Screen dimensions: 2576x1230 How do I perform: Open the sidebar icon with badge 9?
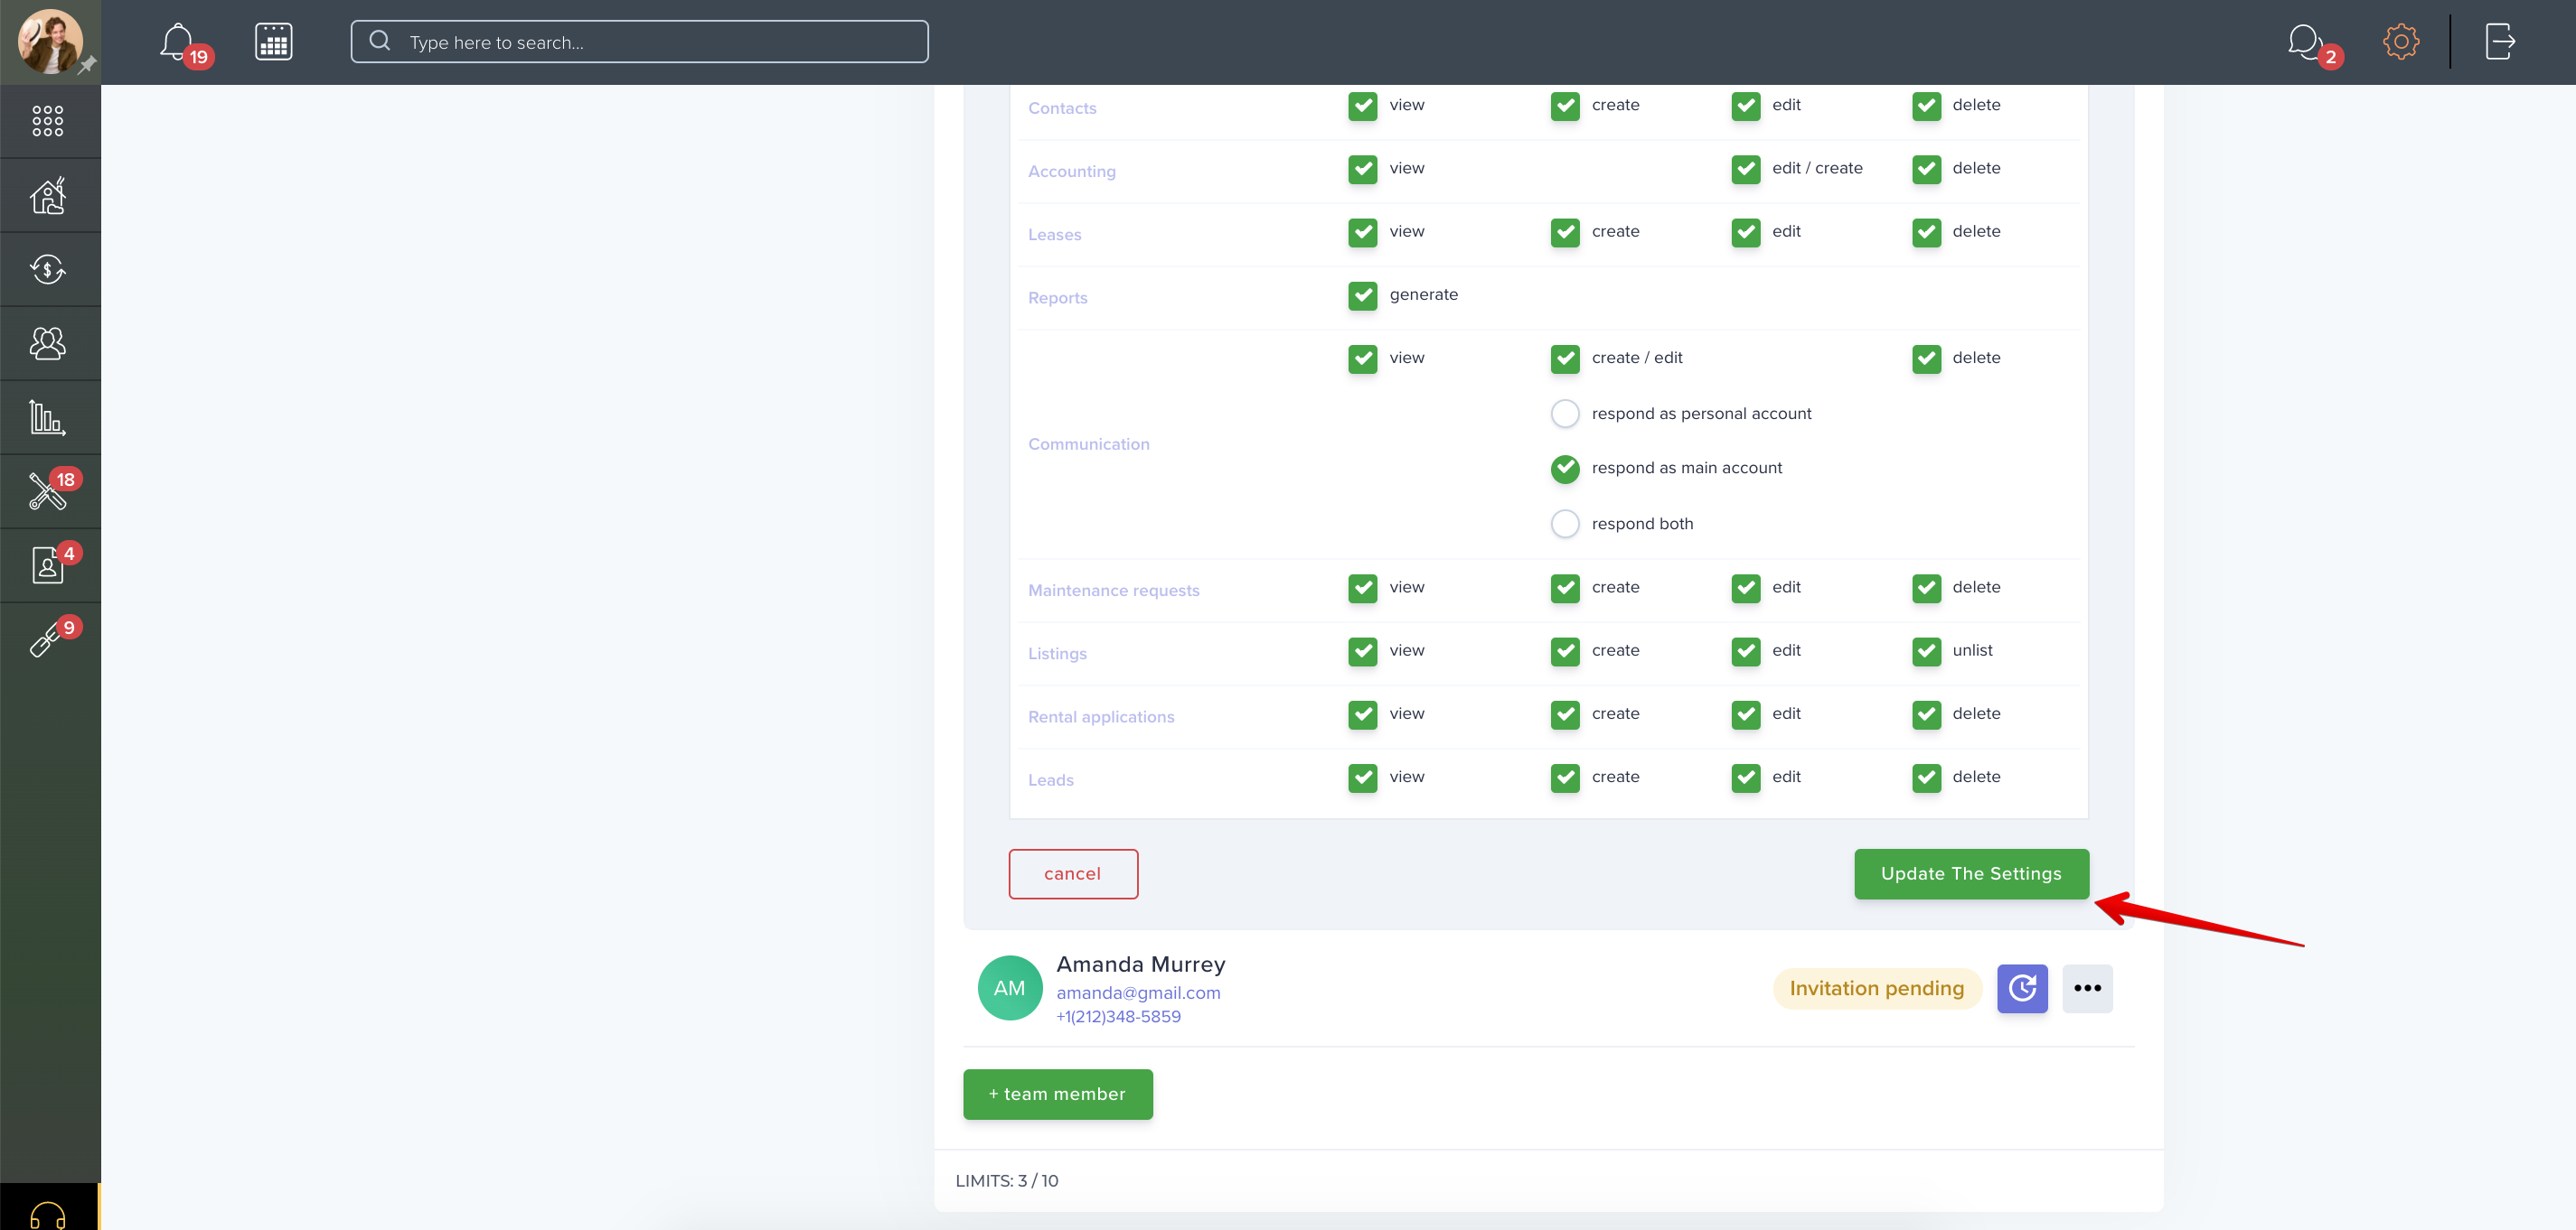tap(48, 638)
